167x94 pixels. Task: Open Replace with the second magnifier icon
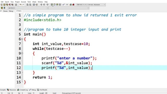pyautogui.click(x=30, y=5)
